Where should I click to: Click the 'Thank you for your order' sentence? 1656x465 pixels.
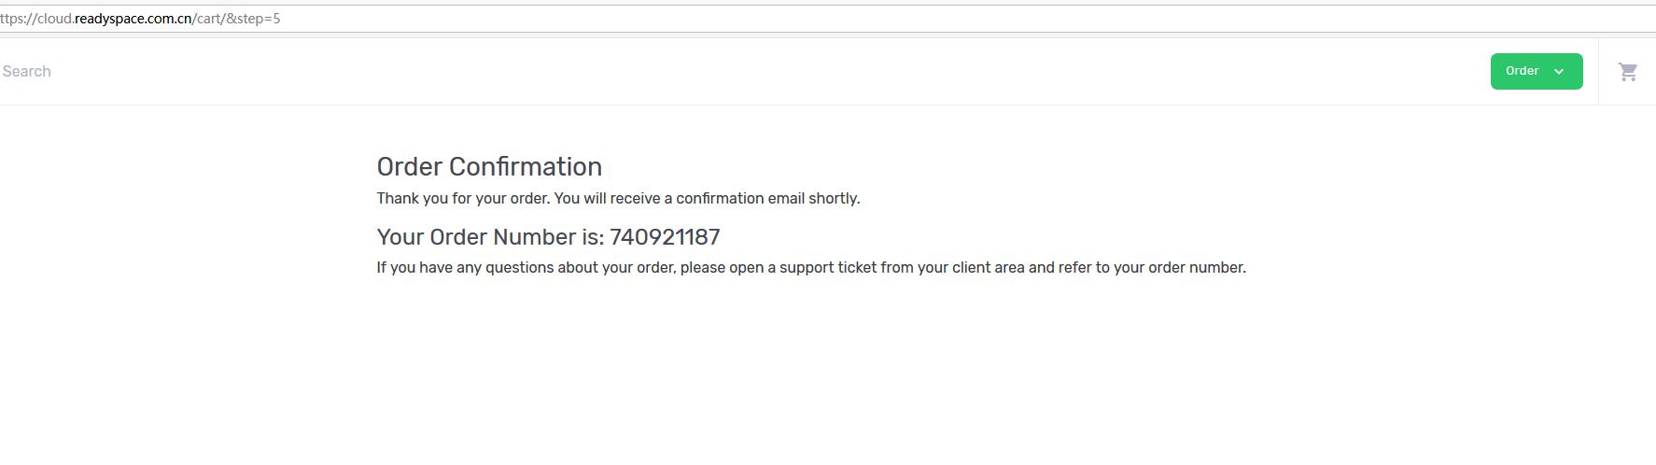coord(463,199)
